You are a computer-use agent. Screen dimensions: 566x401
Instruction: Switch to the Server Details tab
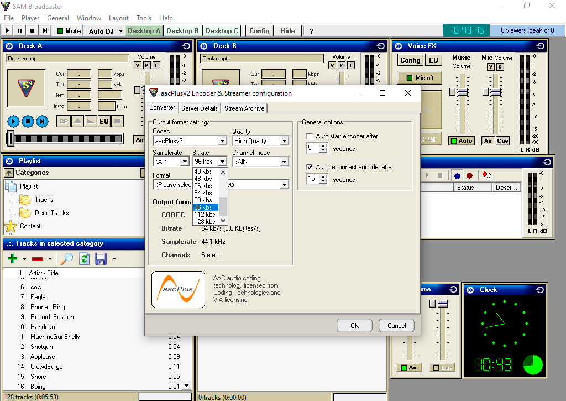(200, 108)
